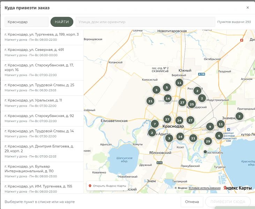The width and height of the screenshot is (255, 209).
Task: Open the Условия использования link
Action: 204,188
